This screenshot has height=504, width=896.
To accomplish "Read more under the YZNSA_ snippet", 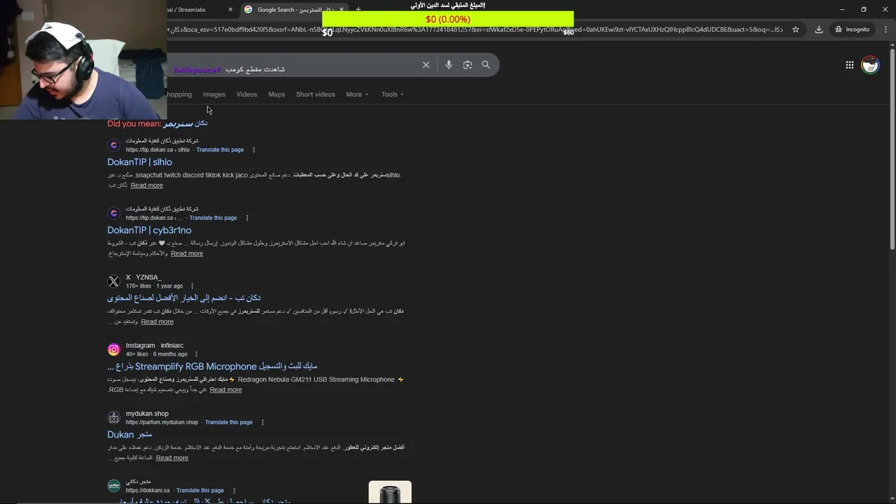I will pyautogui.click(x=157, y=322).
